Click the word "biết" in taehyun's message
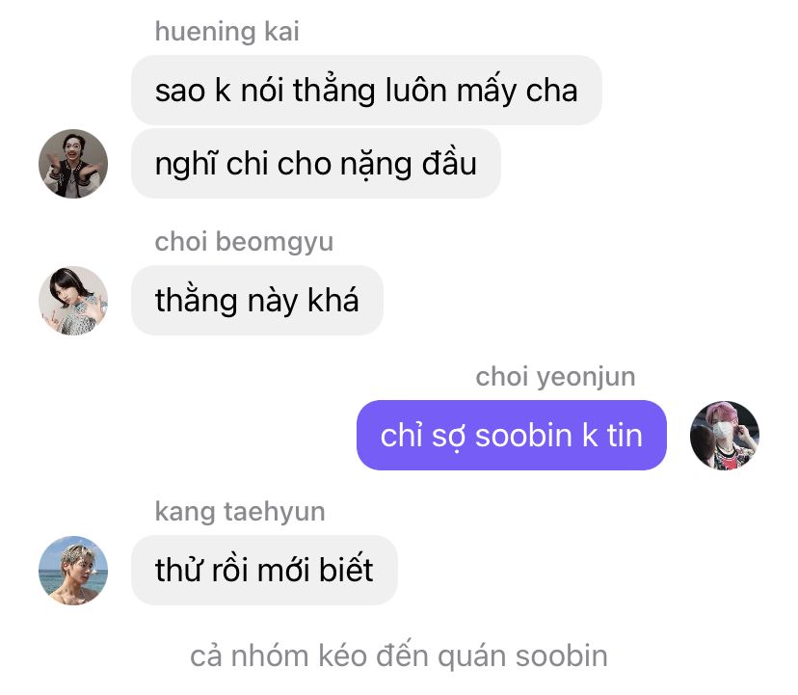Viewport: 798px width, 695px height. pyautogui.click(x=346, y=568)
